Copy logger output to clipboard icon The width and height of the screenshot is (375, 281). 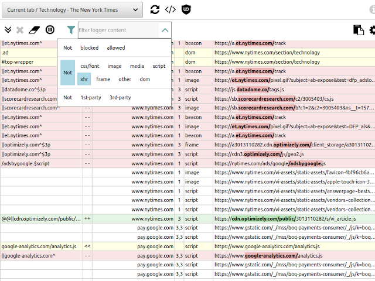[358, 30]
